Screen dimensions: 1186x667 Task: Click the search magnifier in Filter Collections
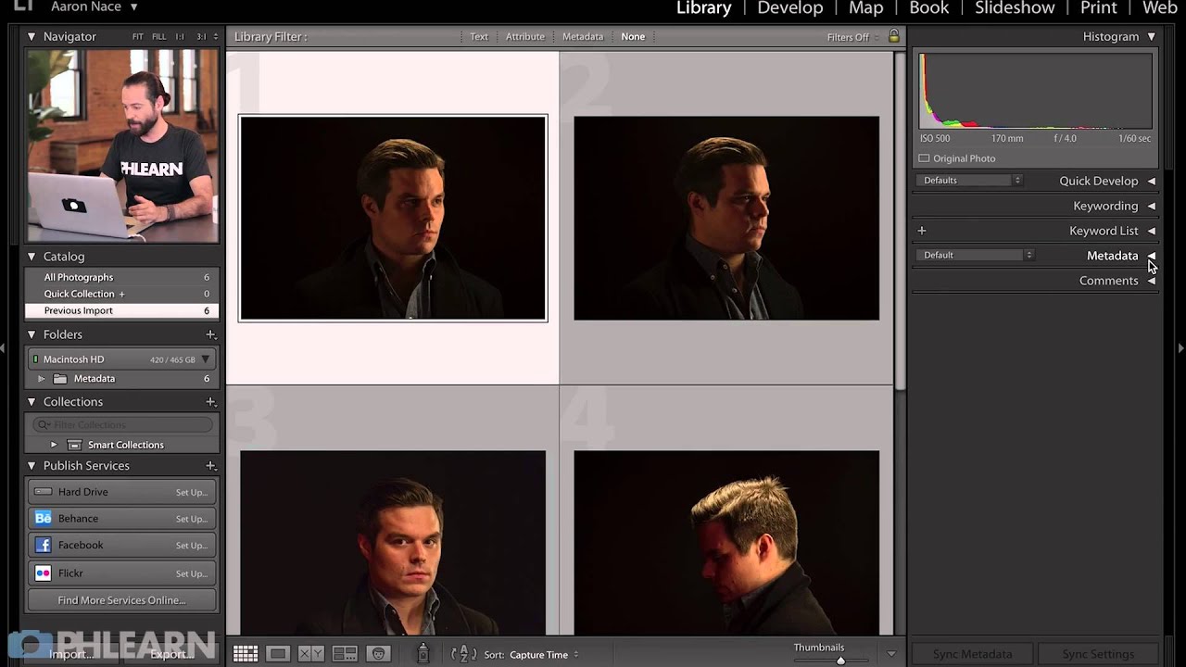click(44, 424)
